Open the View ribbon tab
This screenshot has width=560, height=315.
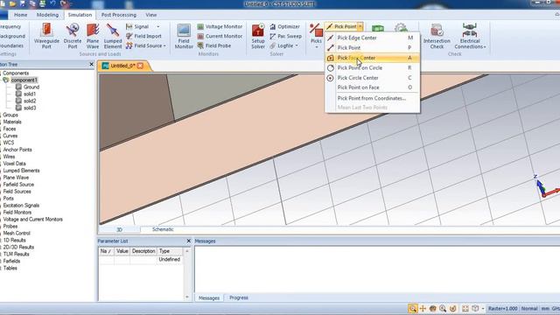coord(151,15)
